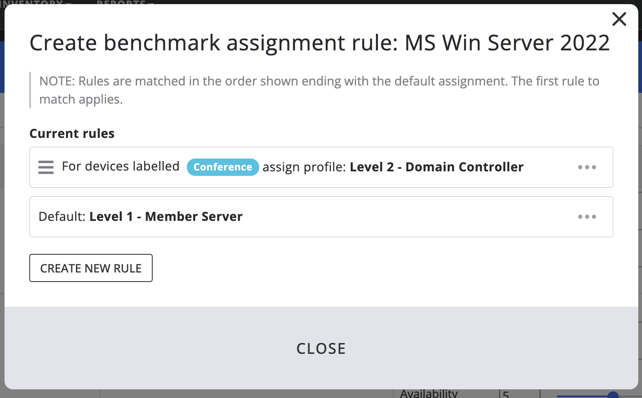Open options menu for the Conference rule
The image size is (642, 398).
(x=587, y=167)
